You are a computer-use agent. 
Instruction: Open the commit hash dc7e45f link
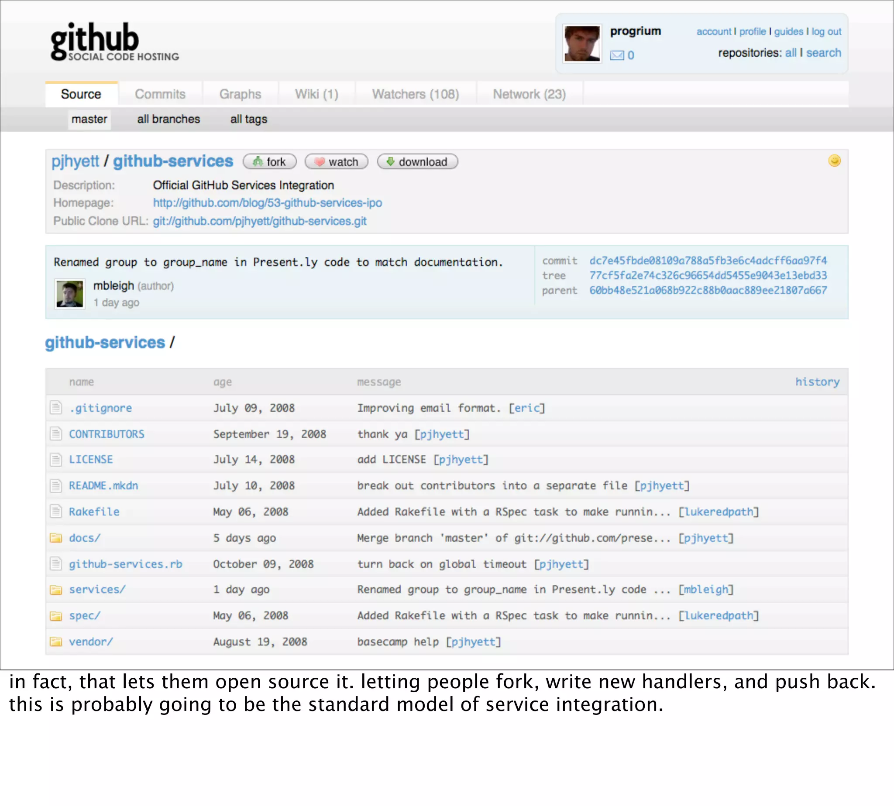[x=708, y=260]
